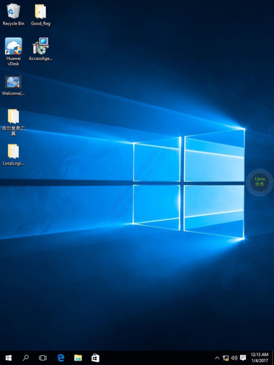Select the 自动登录工具 folder icon

[14, 116]
